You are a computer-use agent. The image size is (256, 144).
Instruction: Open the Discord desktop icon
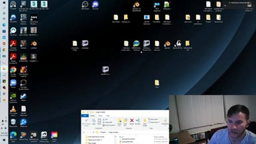pos(95,5)
